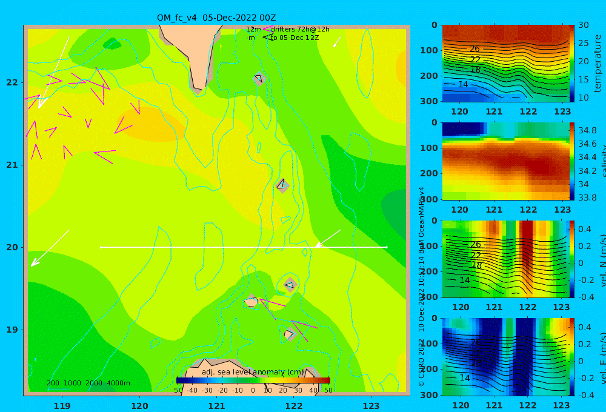Click latitude label 19 on main map
Screen dimensions: 606x412
click(x=12, y=330)
